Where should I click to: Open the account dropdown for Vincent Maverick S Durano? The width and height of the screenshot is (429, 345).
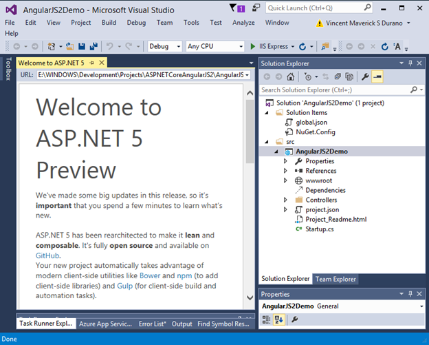(408, 23)
